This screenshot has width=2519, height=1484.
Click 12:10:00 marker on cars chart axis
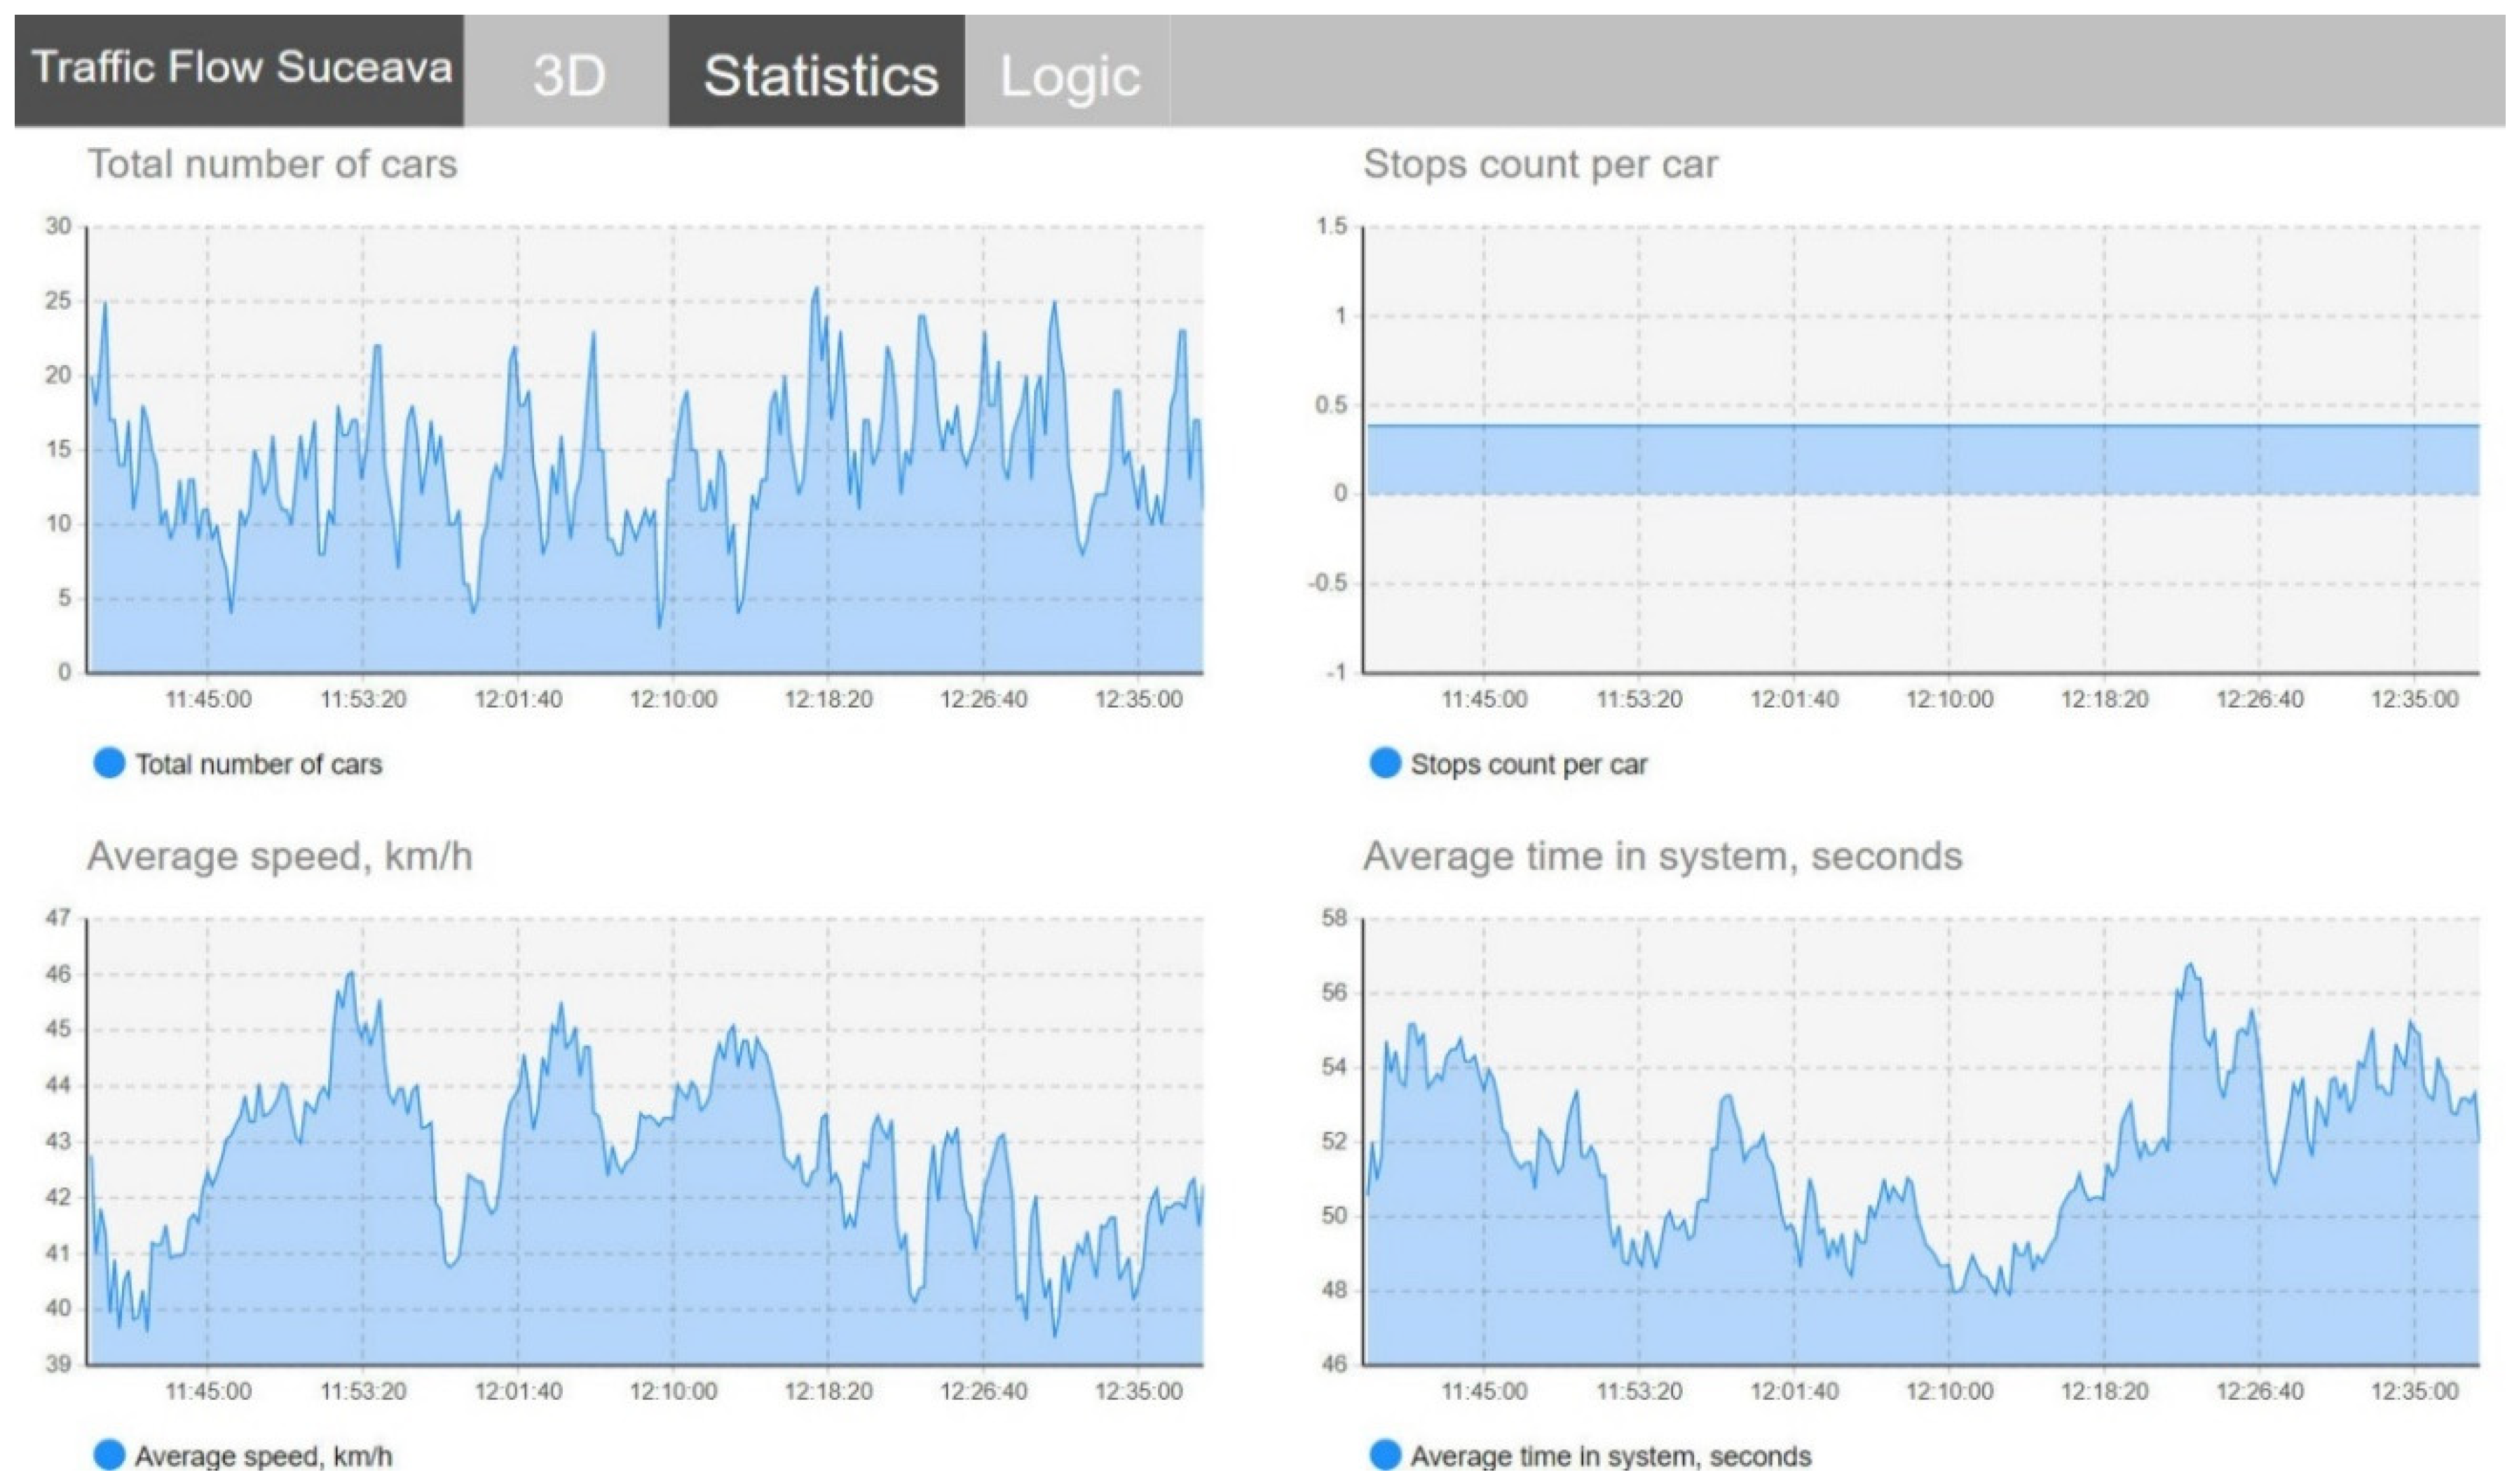pos(673,699)
